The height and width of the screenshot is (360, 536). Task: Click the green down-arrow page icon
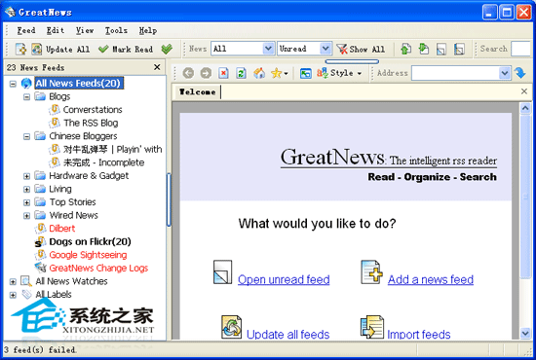424,50
